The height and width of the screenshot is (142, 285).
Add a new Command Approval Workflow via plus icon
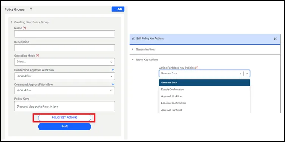(113, 84)
